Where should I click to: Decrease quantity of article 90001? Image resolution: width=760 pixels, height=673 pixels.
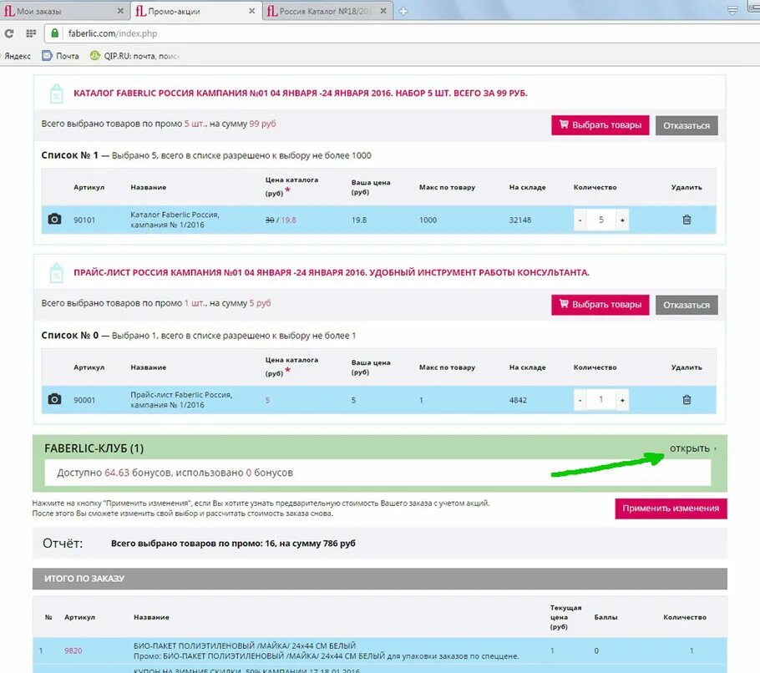pyautogui.click(x=580, y=400)
